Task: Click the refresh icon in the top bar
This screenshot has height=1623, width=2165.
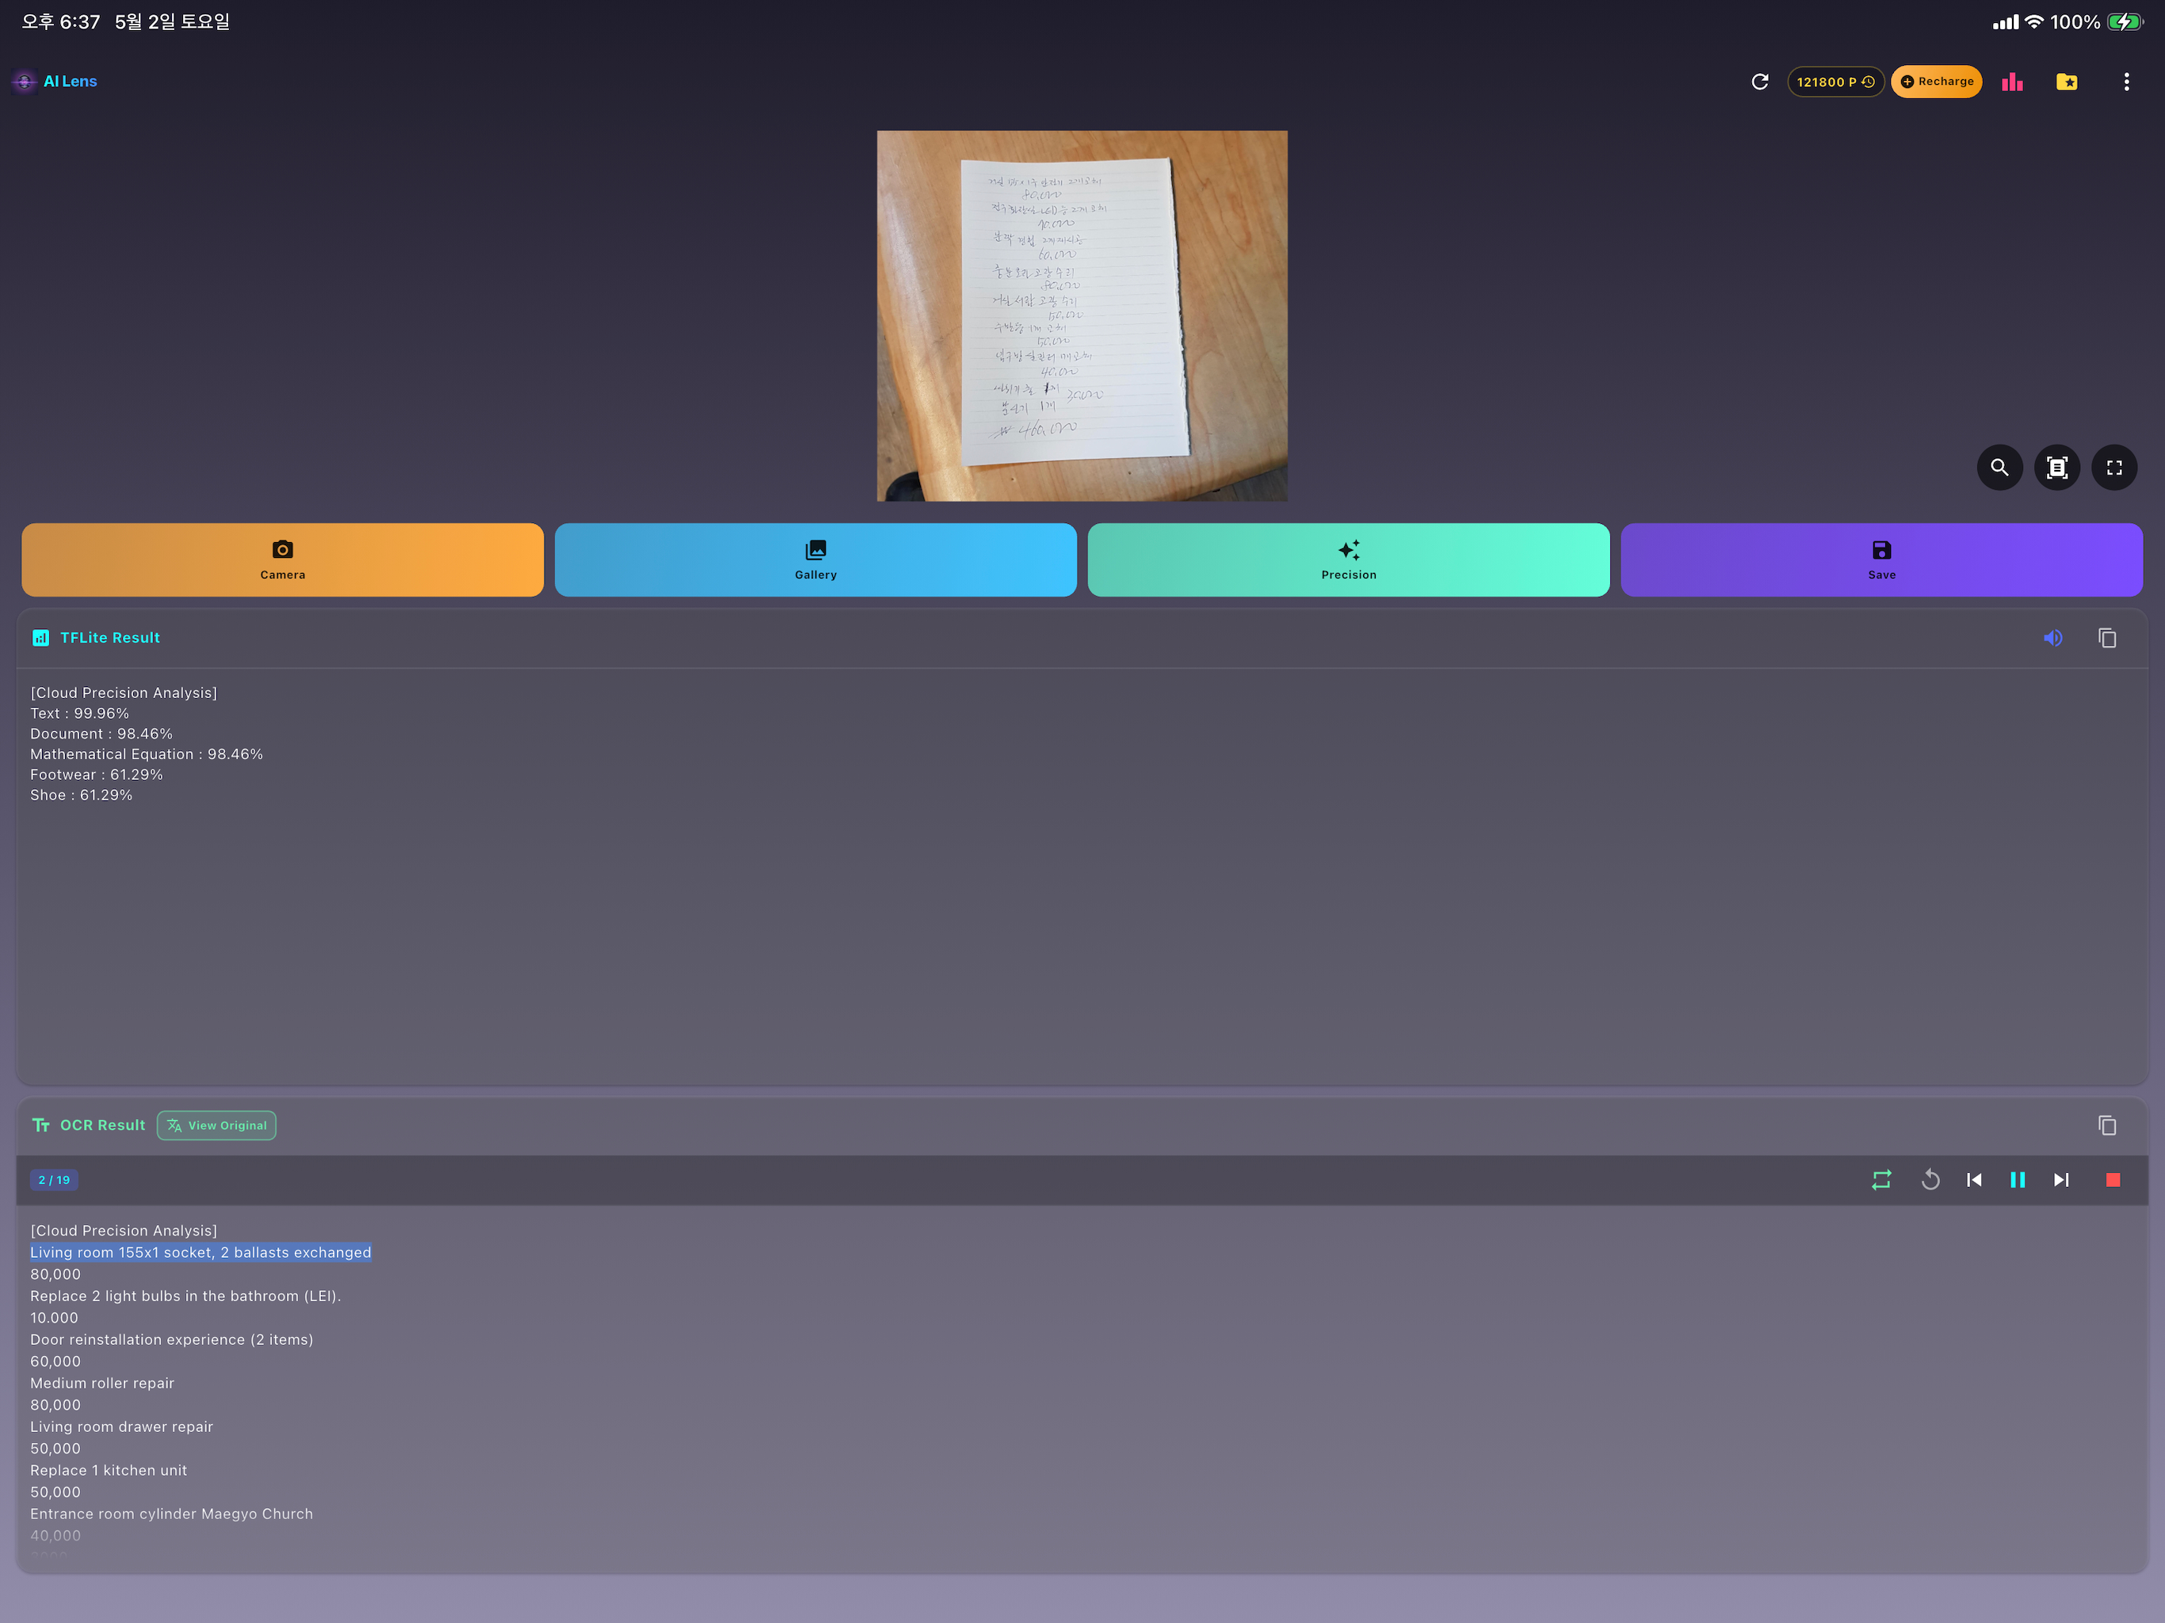Action: [1760, 82]
